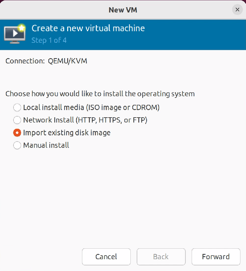
Task: Select the Import existing disk image radio
Action: coord(17,133)
